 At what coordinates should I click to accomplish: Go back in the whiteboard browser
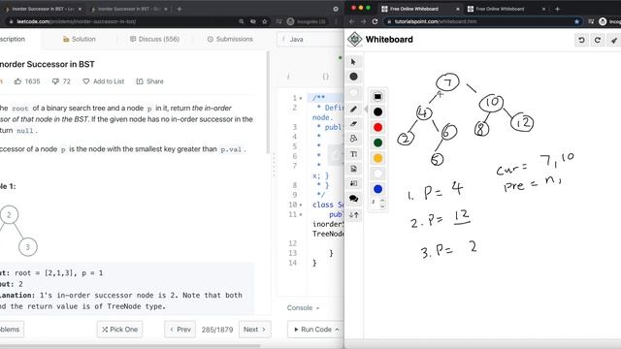click(x=351, y=21)
